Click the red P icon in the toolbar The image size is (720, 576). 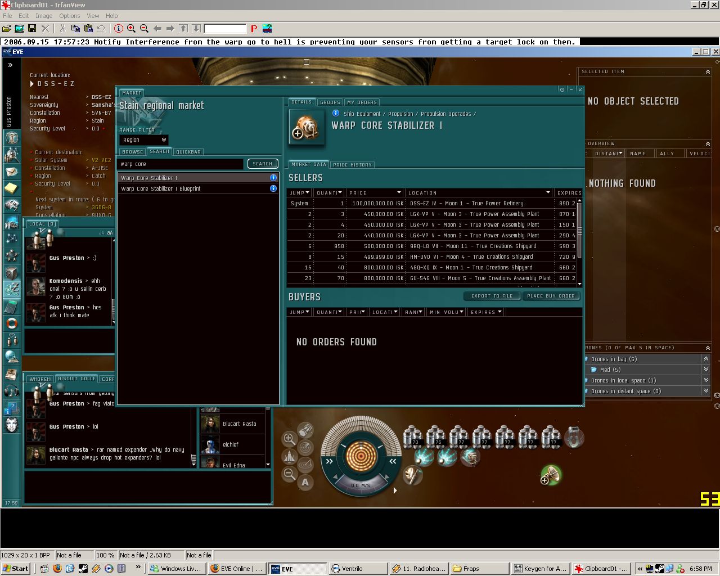(254, 28)
